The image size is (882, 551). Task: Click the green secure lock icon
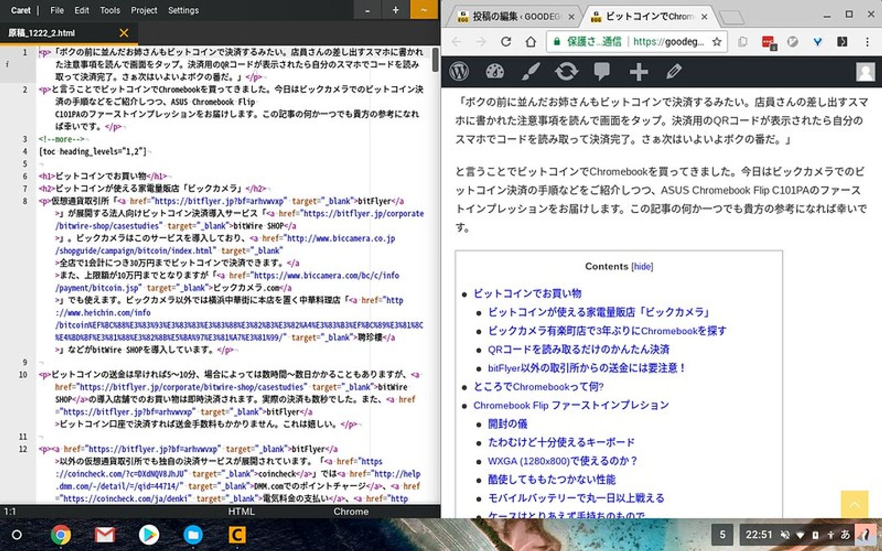557,41
